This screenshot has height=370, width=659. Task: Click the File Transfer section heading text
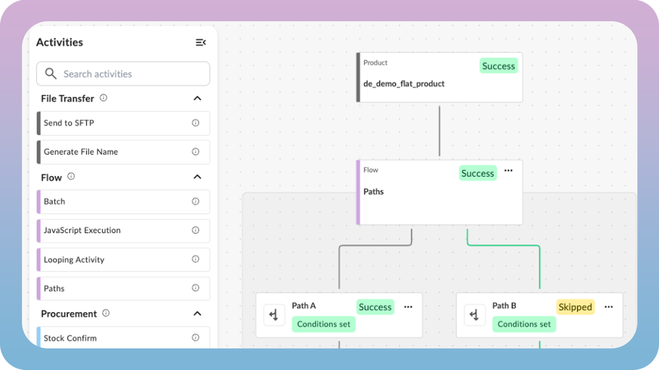[x=68, y=99]
